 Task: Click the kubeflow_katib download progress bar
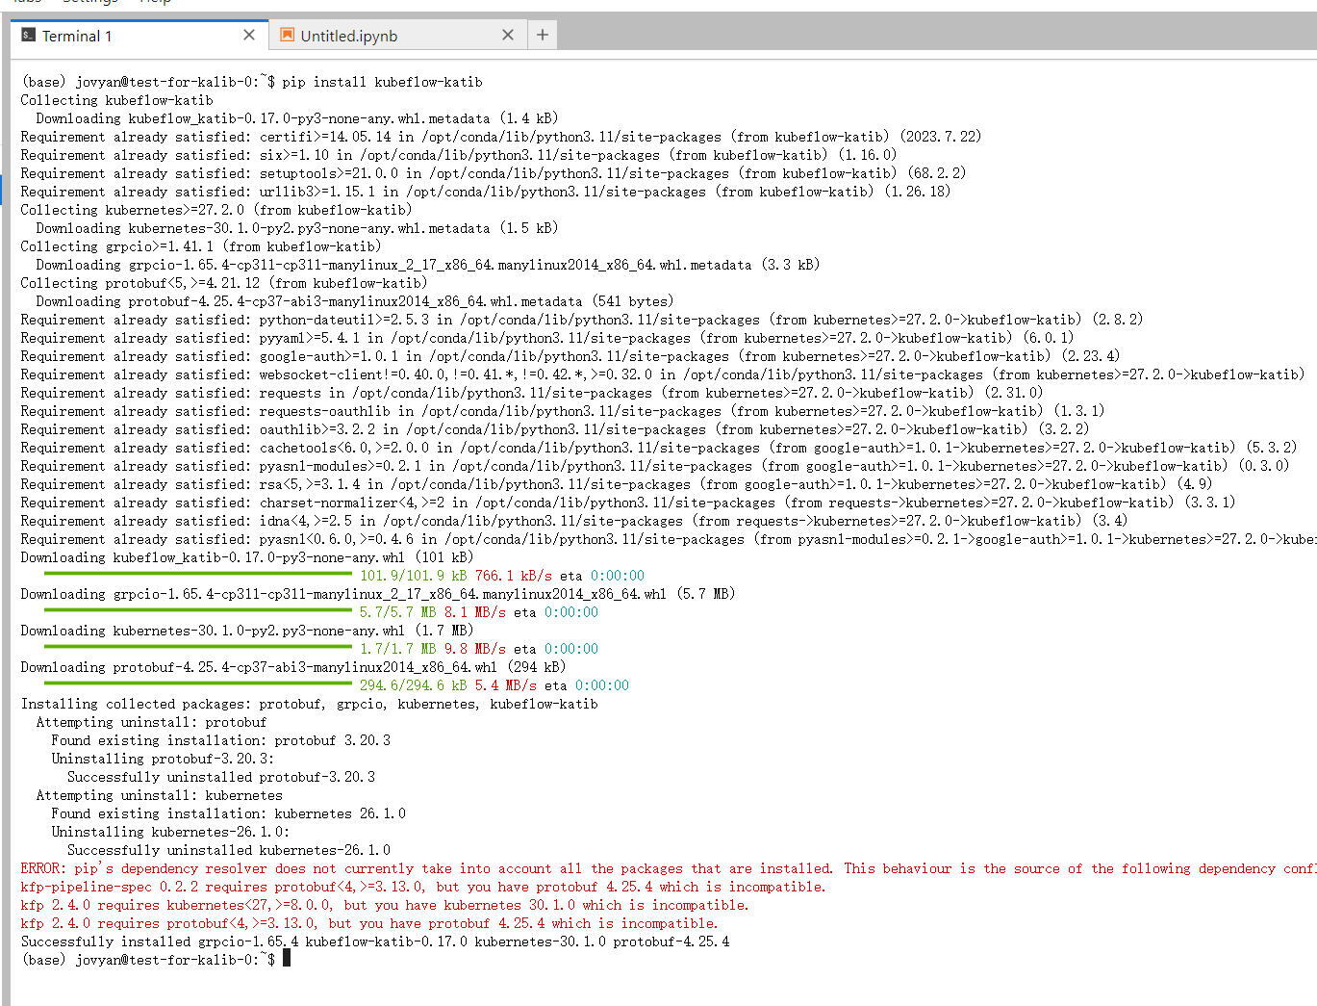(x=197, y=574)
